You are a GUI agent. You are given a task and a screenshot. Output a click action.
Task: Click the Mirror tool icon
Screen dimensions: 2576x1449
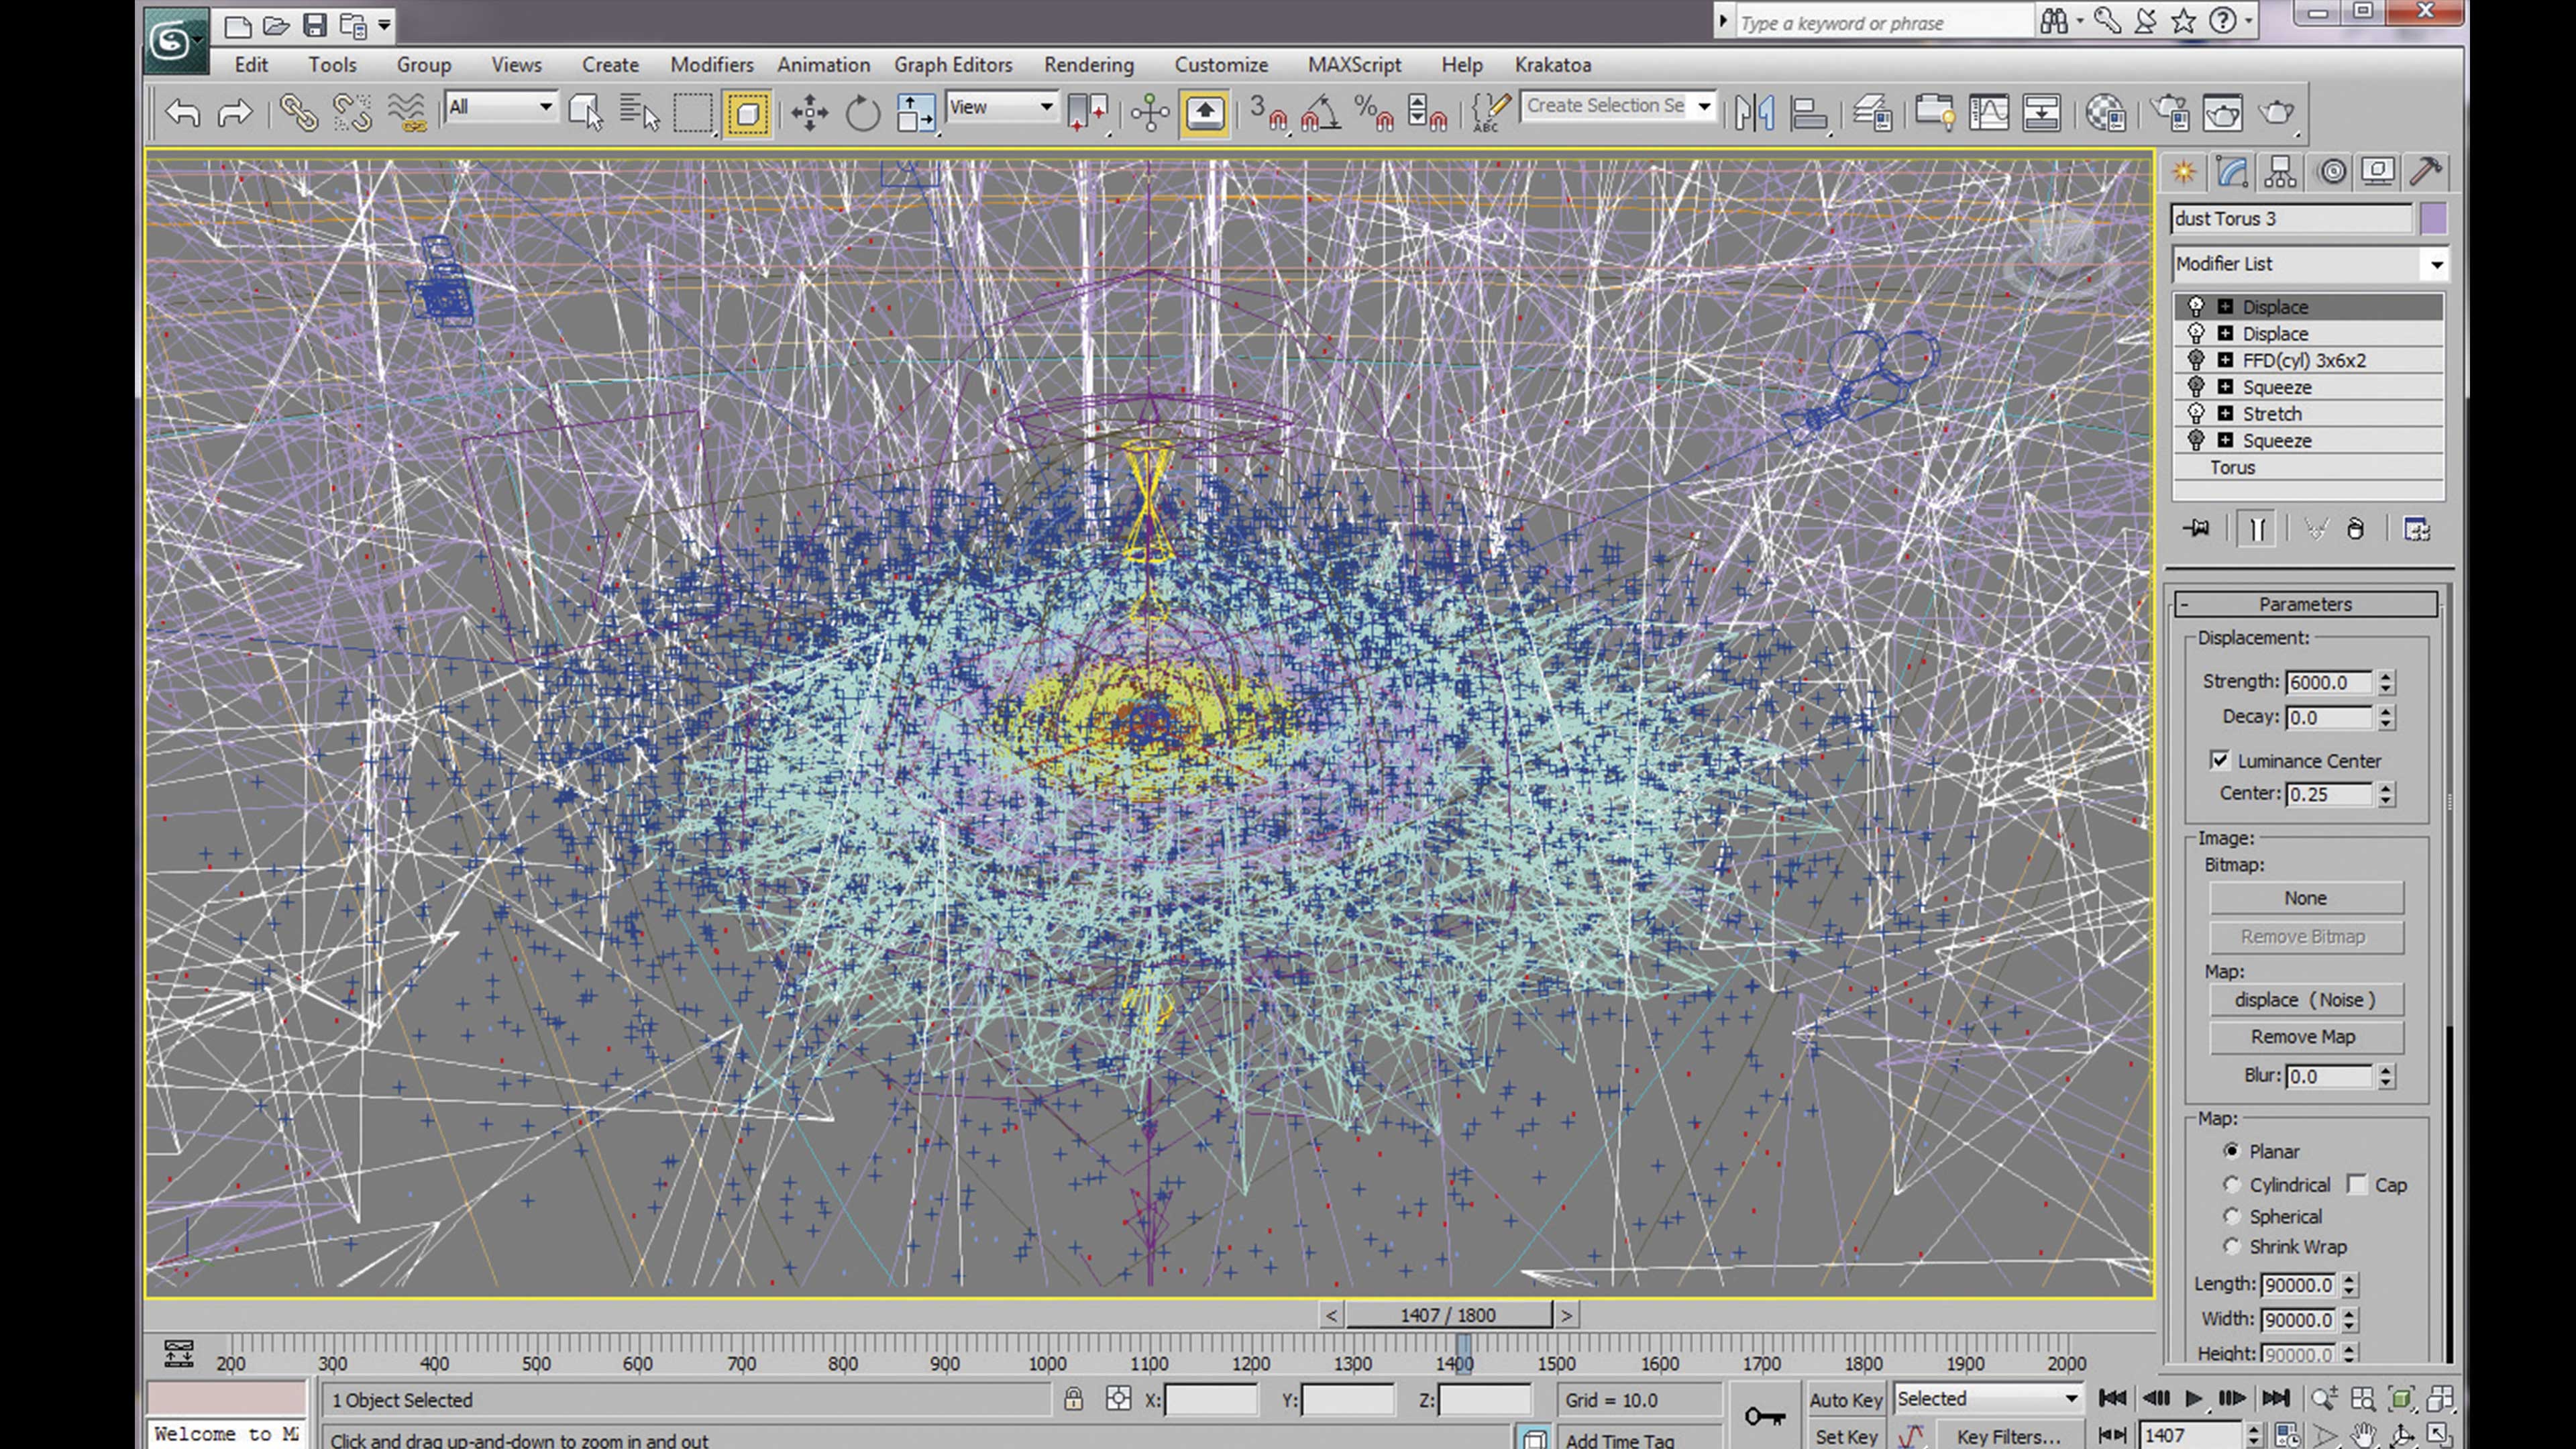1754,112
